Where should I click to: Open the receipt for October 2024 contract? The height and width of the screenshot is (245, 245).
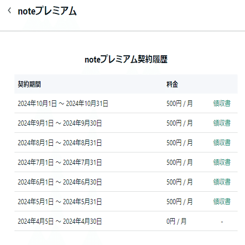point(222,103)
